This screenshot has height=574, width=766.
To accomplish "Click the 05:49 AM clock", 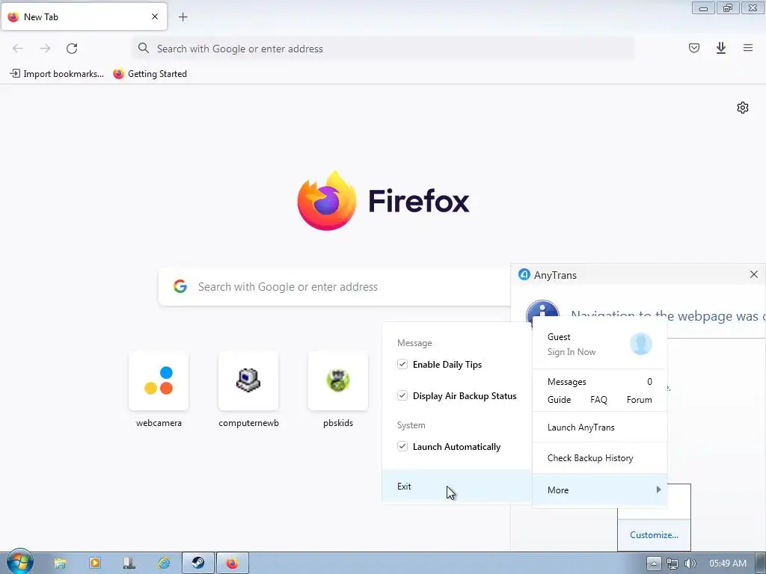I will [x=727, y=564].
